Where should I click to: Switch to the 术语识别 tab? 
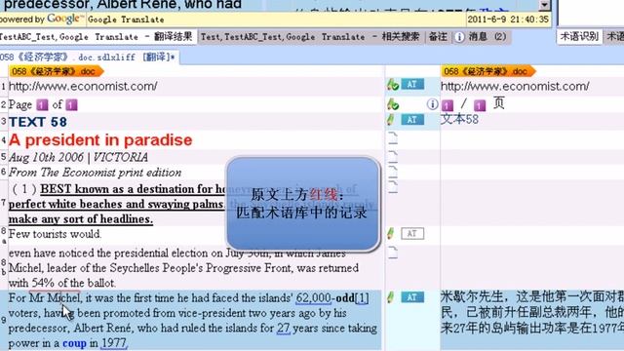tap(579, 37)
